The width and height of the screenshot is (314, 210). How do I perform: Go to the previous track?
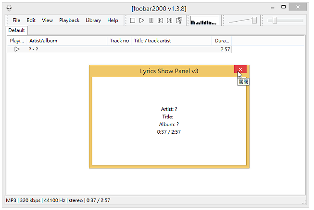(160, 20)
